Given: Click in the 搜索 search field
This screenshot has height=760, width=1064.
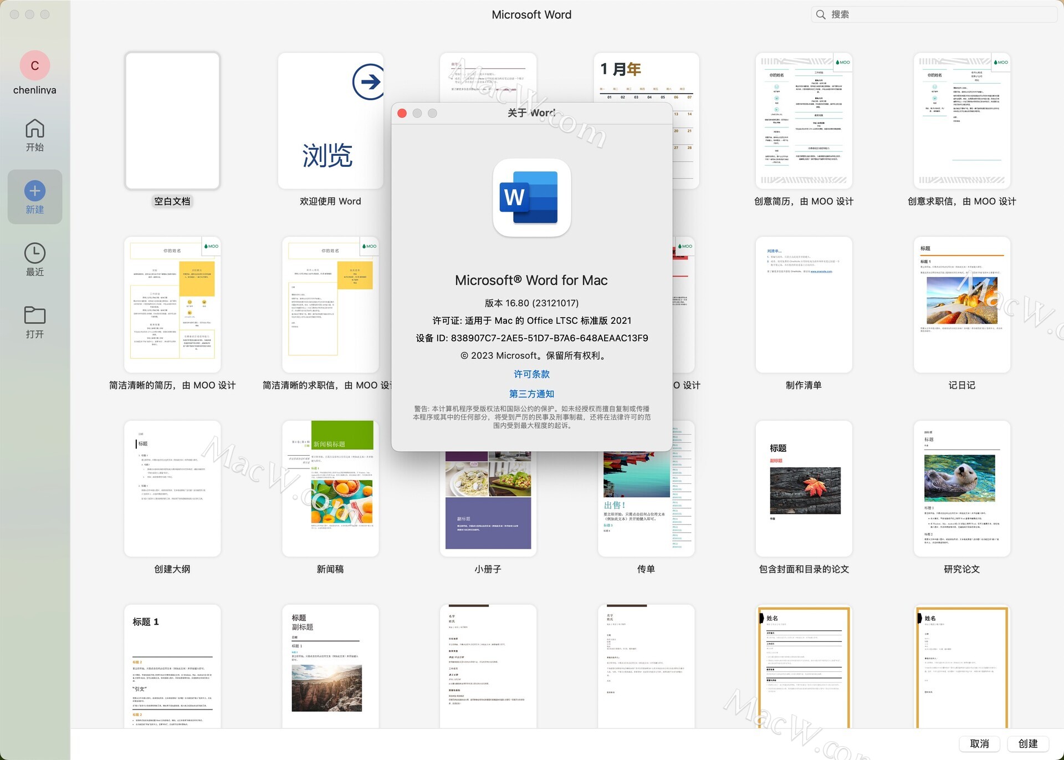Looking at the screenshot, I should pos(934,14).
